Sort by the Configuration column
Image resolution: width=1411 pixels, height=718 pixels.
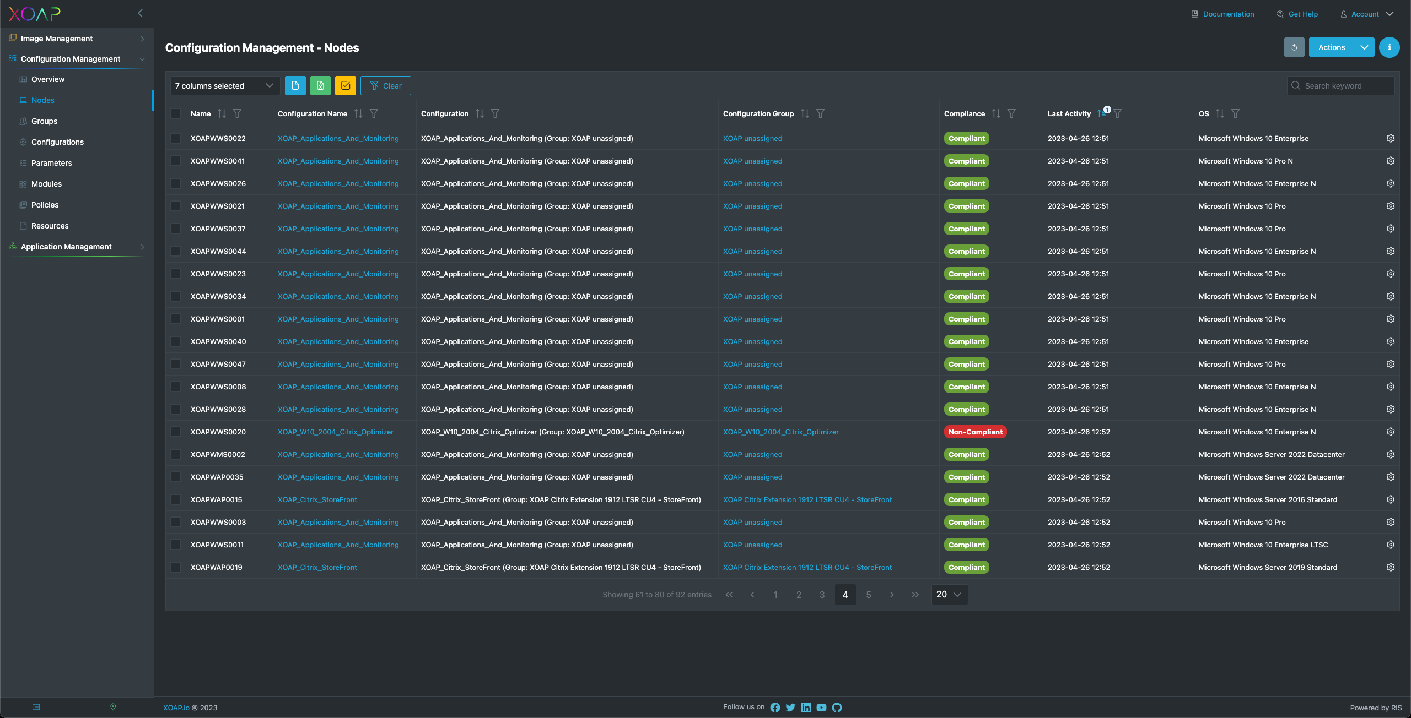click(480, 113)
